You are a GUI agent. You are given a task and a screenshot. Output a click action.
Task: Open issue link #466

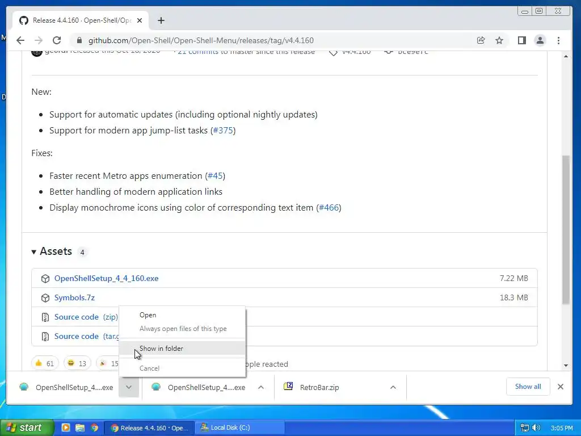[x=329, y=208]
